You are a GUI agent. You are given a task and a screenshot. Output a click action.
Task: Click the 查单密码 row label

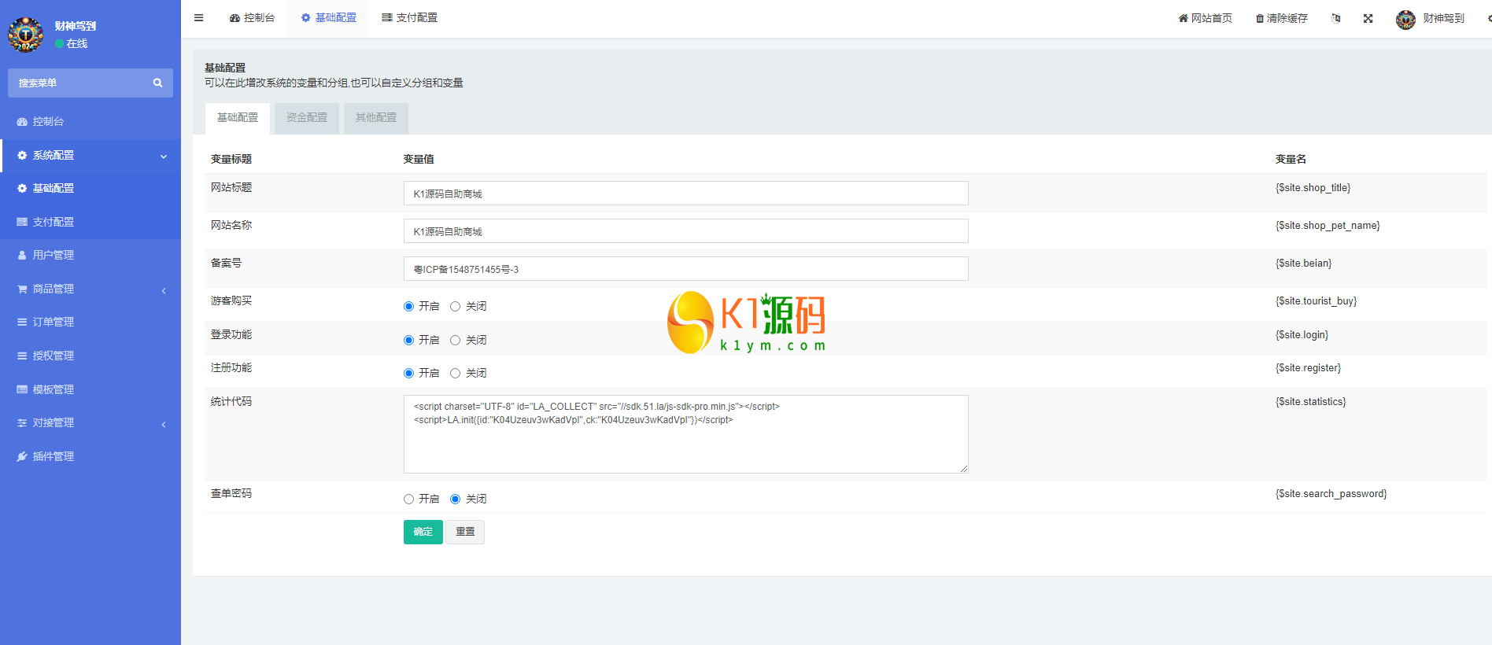pyautogui.click(x=231, y=494)
